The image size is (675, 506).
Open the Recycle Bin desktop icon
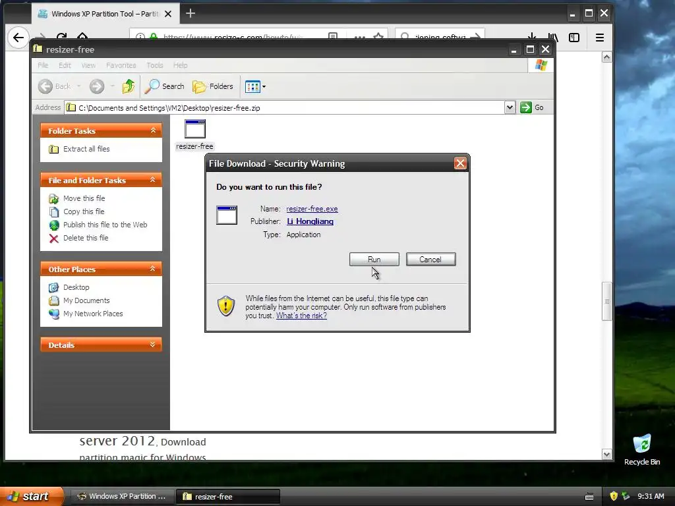642,450
